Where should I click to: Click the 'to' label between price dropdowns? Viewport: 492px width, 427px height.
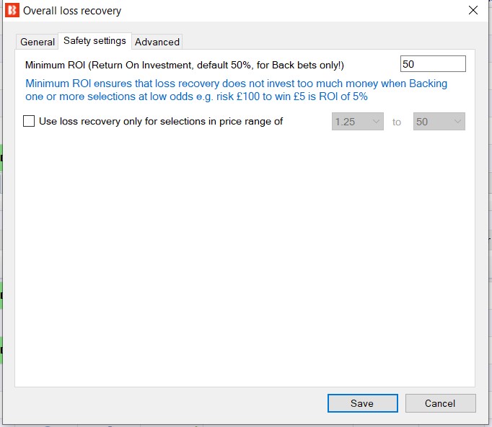tap(397, 122)
